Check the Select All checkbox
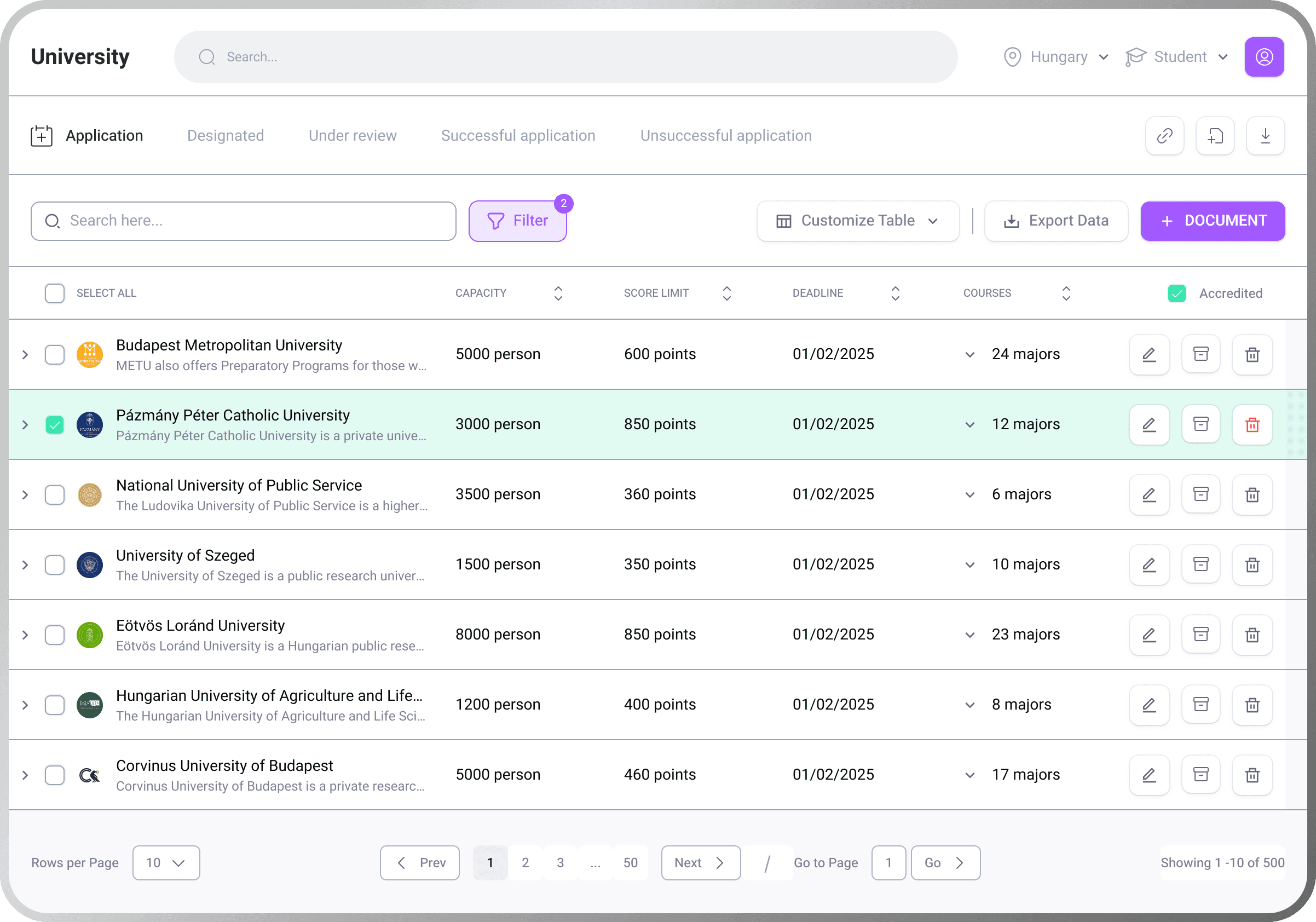The width and height of the screenshot is (1316, 922). [x=54, y=293]
